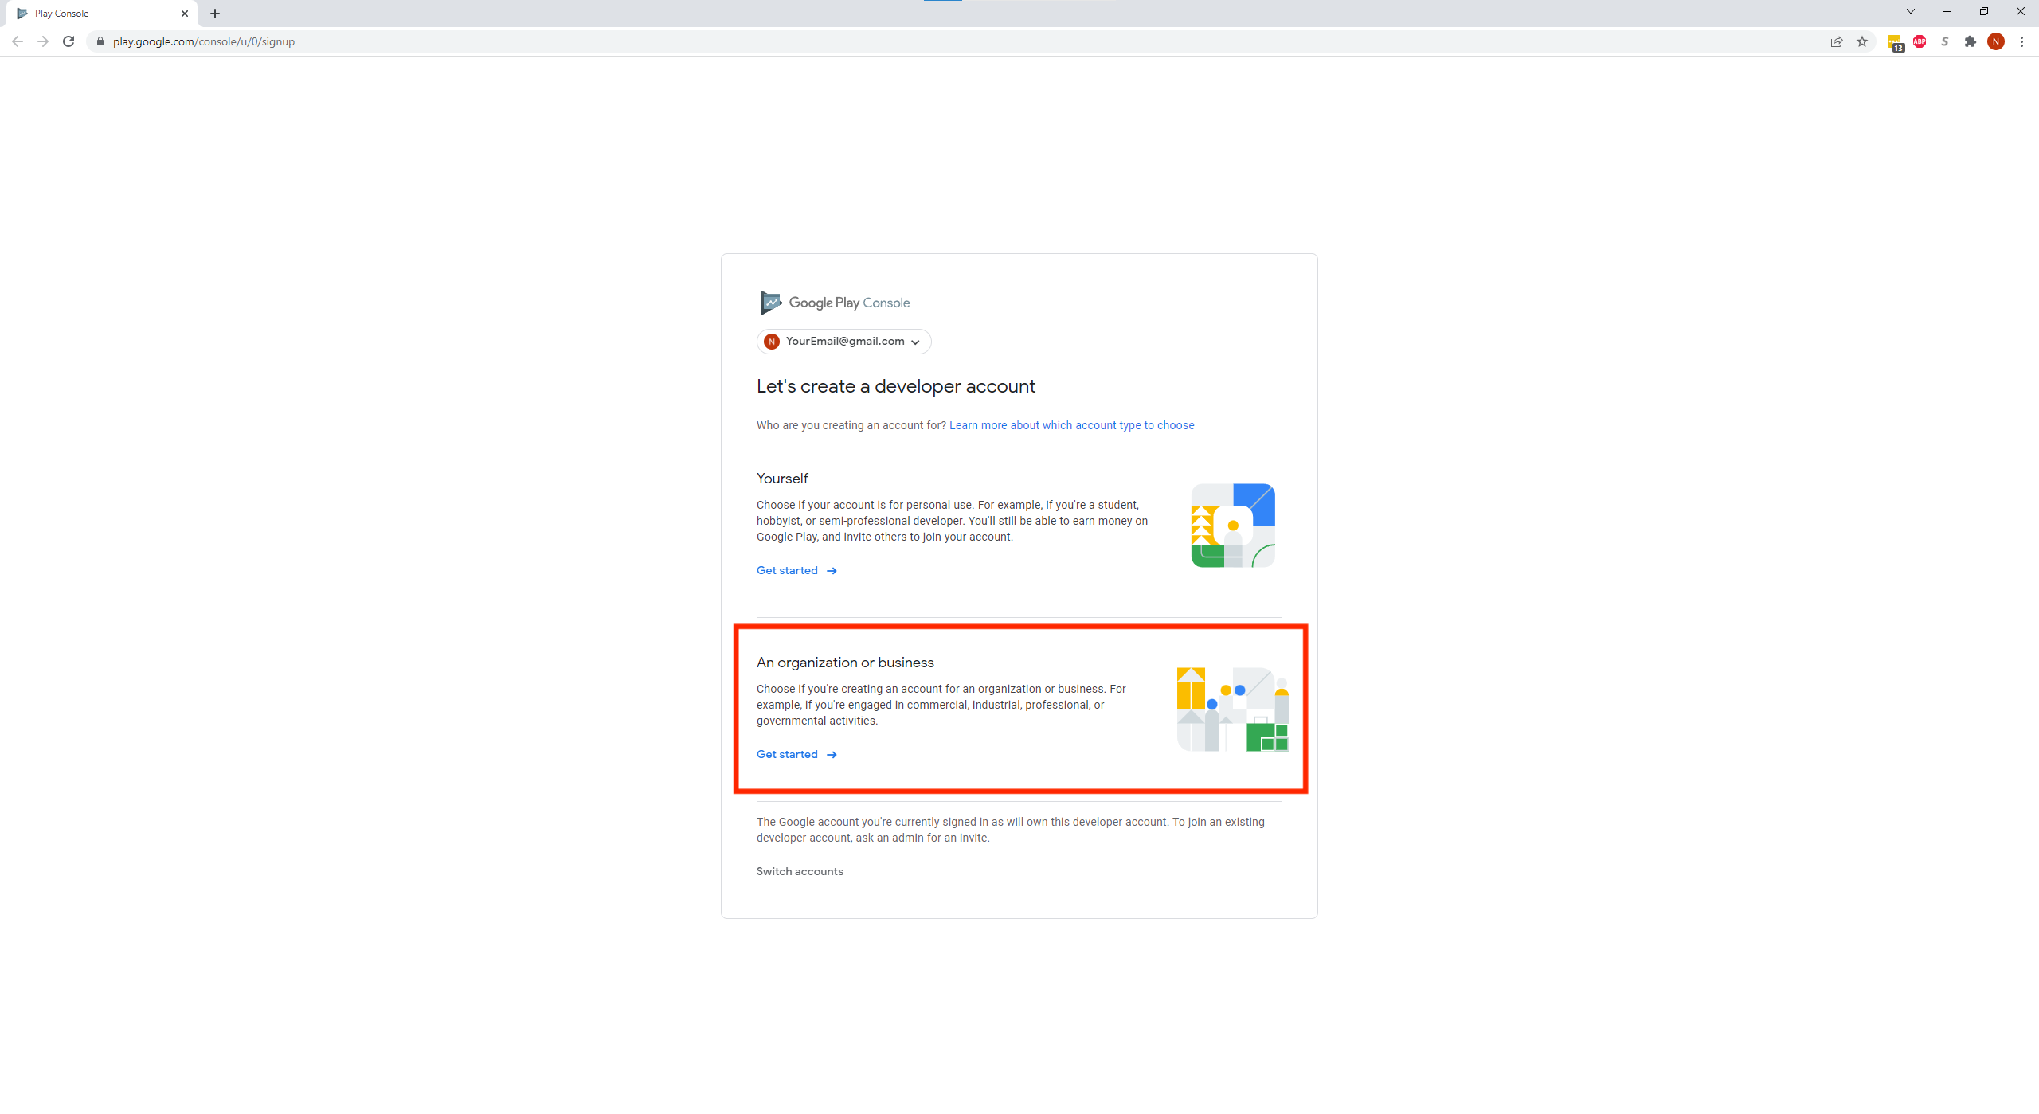
Task: Bookmark this page with the star icon
Action: (1862, 41)
